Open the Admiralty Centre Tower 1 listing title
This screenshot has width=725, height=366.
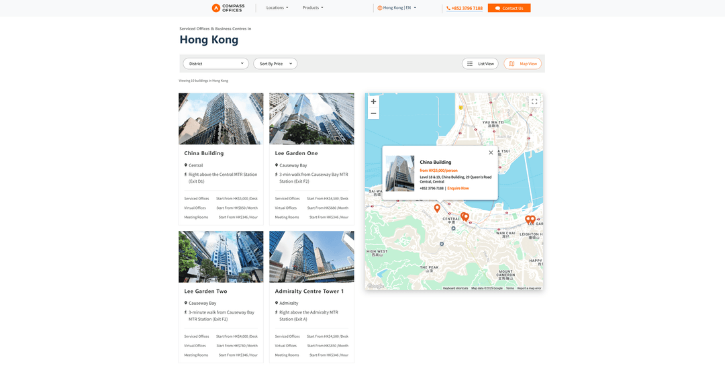[x=309, y=291]
